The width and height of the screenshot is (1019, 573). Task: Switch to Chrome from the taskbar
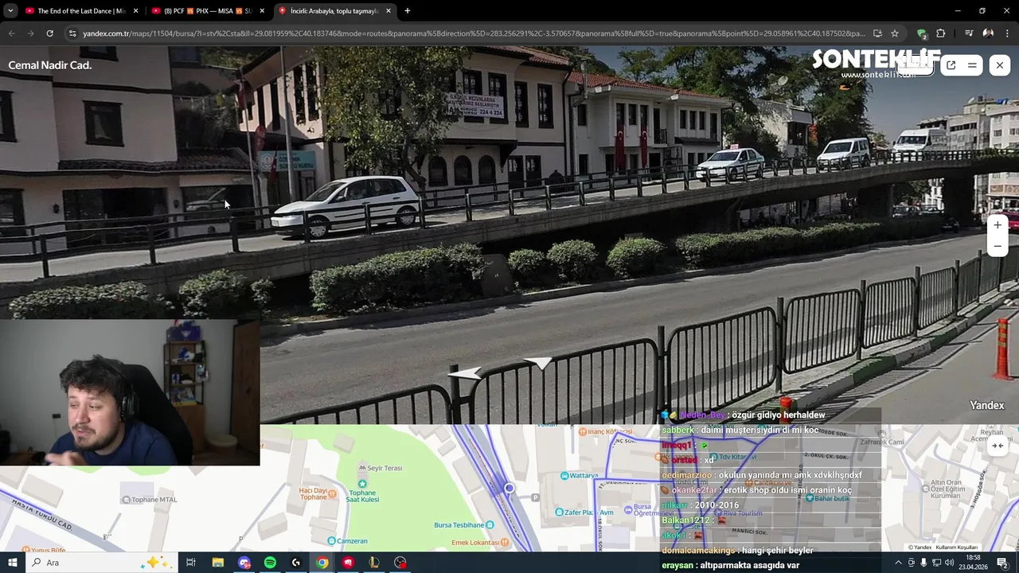click(x=322, y=563)
